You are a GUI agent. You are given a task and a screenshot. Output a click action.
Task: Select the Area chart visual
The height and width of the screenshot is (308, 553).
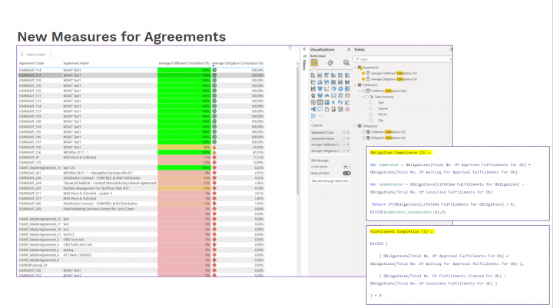point(320,82)
